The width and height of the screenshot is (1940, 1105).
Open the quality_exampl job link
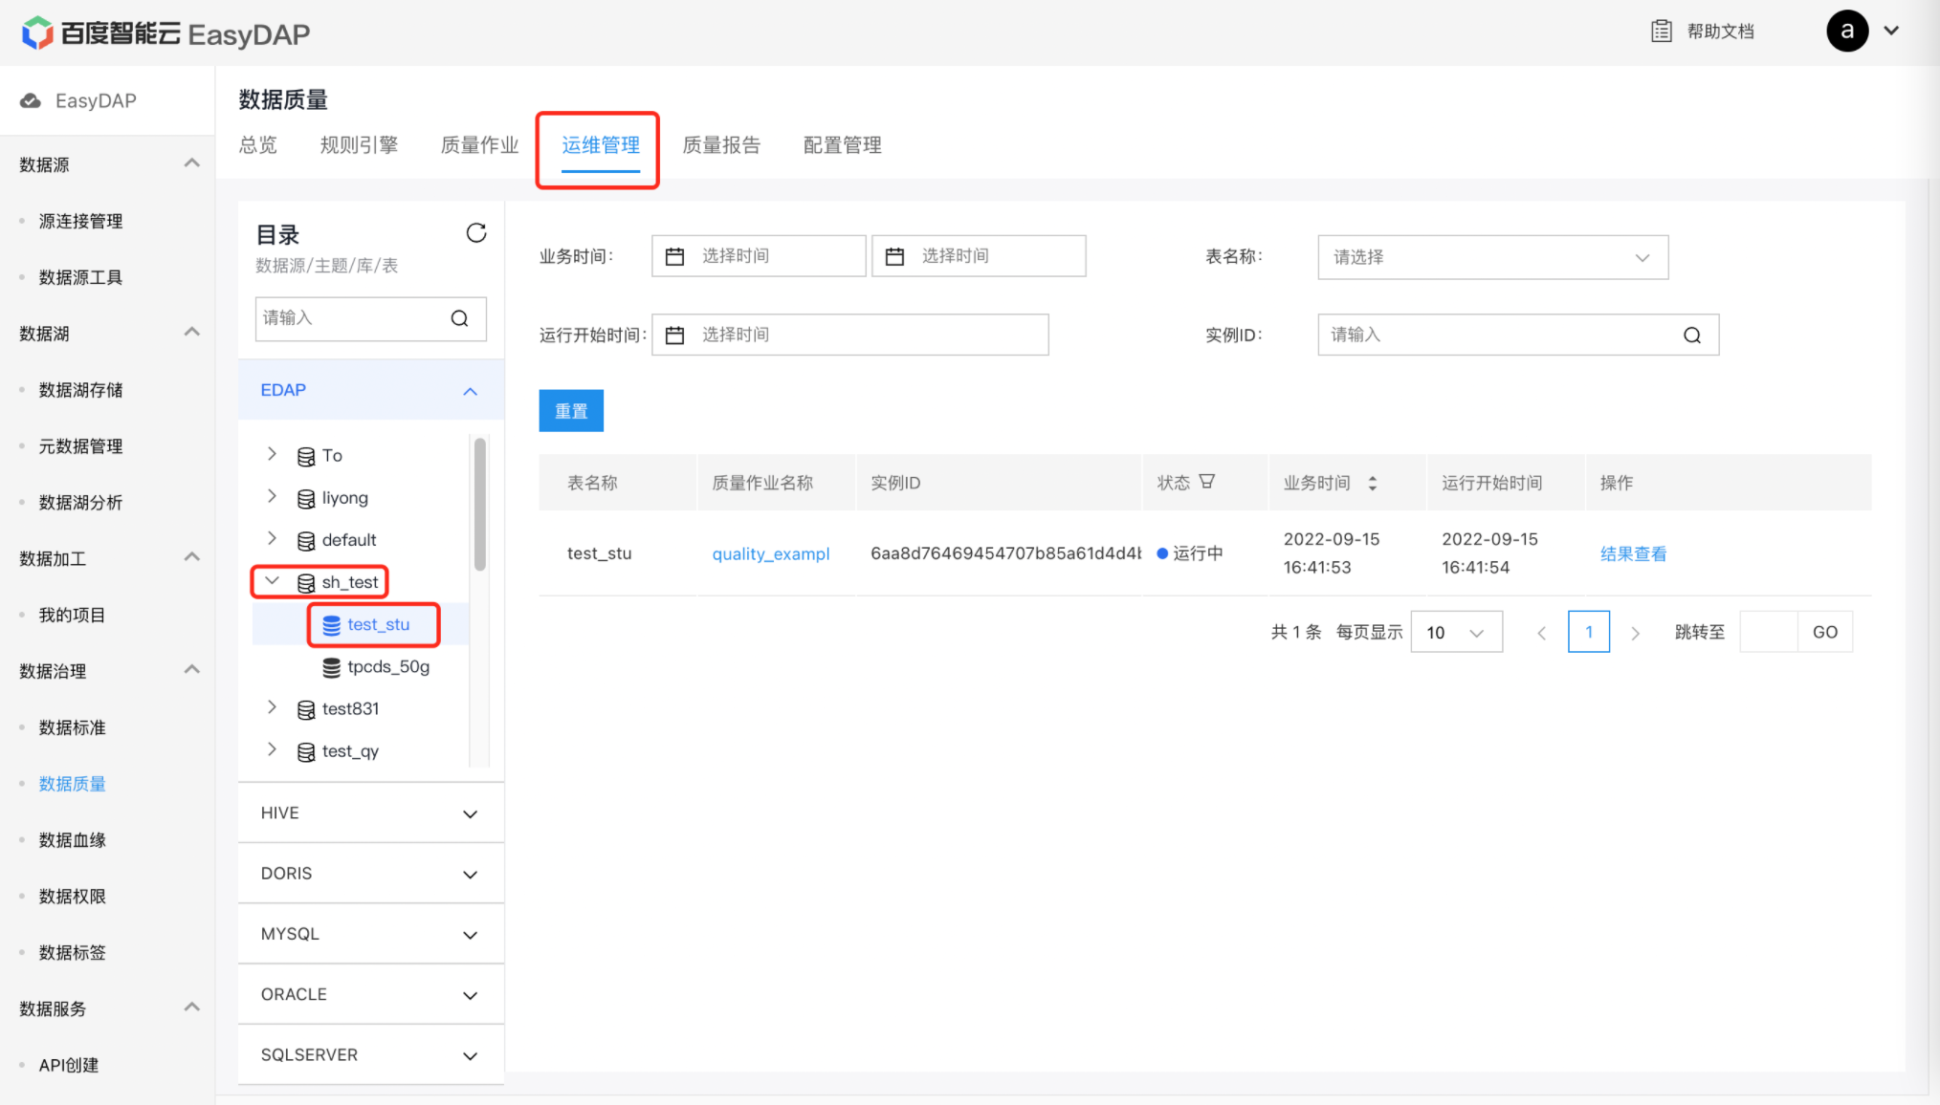point(770,553)
